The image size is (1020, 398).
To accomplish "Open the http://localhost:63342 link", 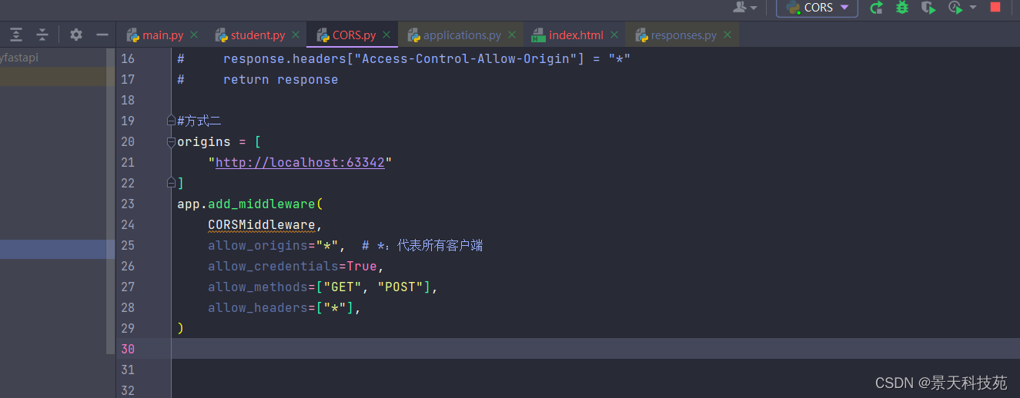I will point(300,162).
